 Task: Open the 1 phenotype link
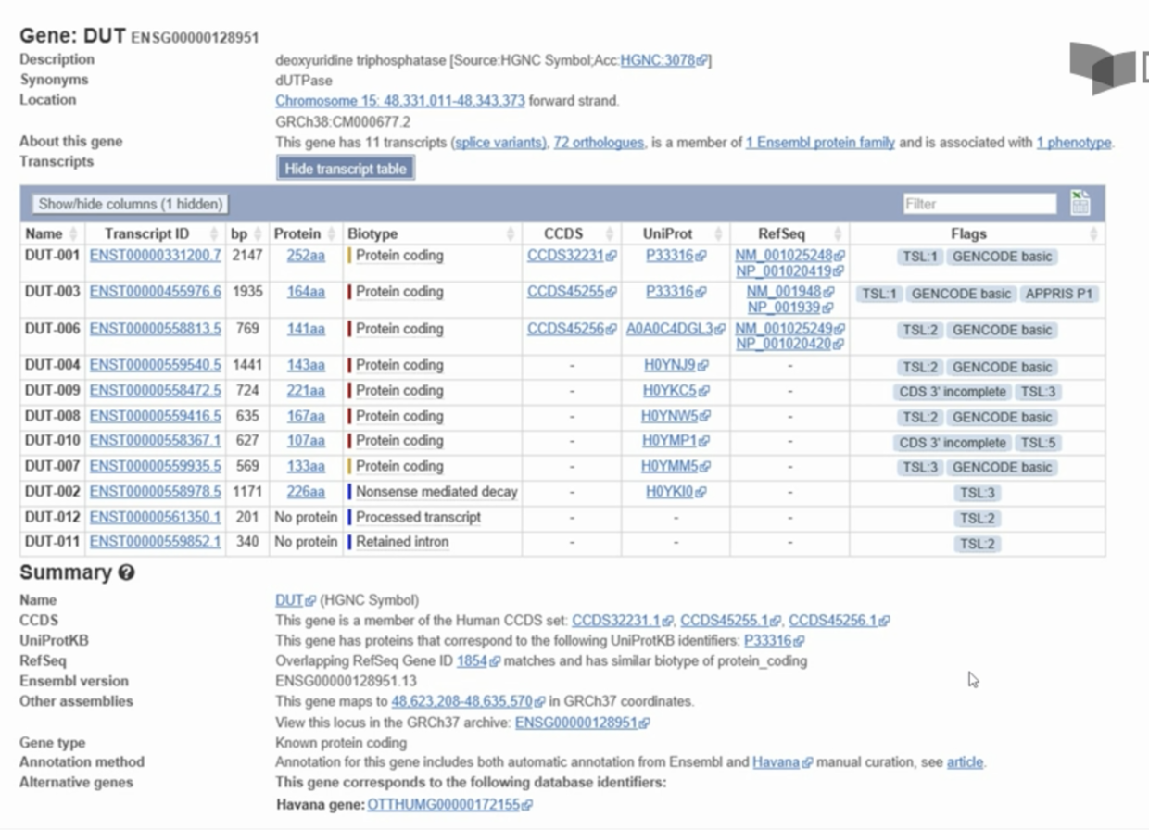click(x=1073, y=143)
